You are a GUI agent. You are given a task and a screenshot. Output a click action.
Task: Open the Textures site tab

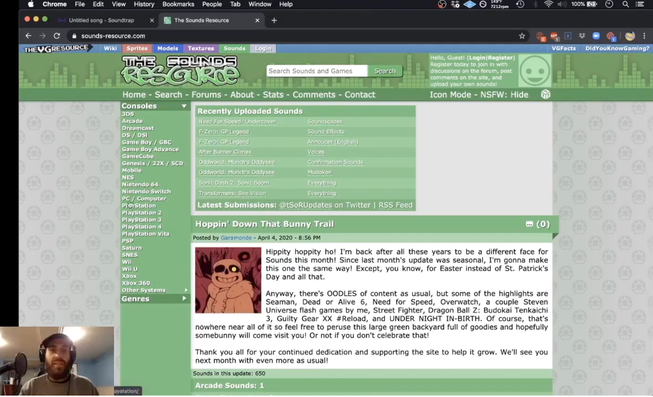[201, 48]
